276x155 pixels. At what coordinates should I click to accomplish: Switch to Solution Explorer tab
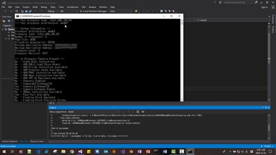coord(9,142)
